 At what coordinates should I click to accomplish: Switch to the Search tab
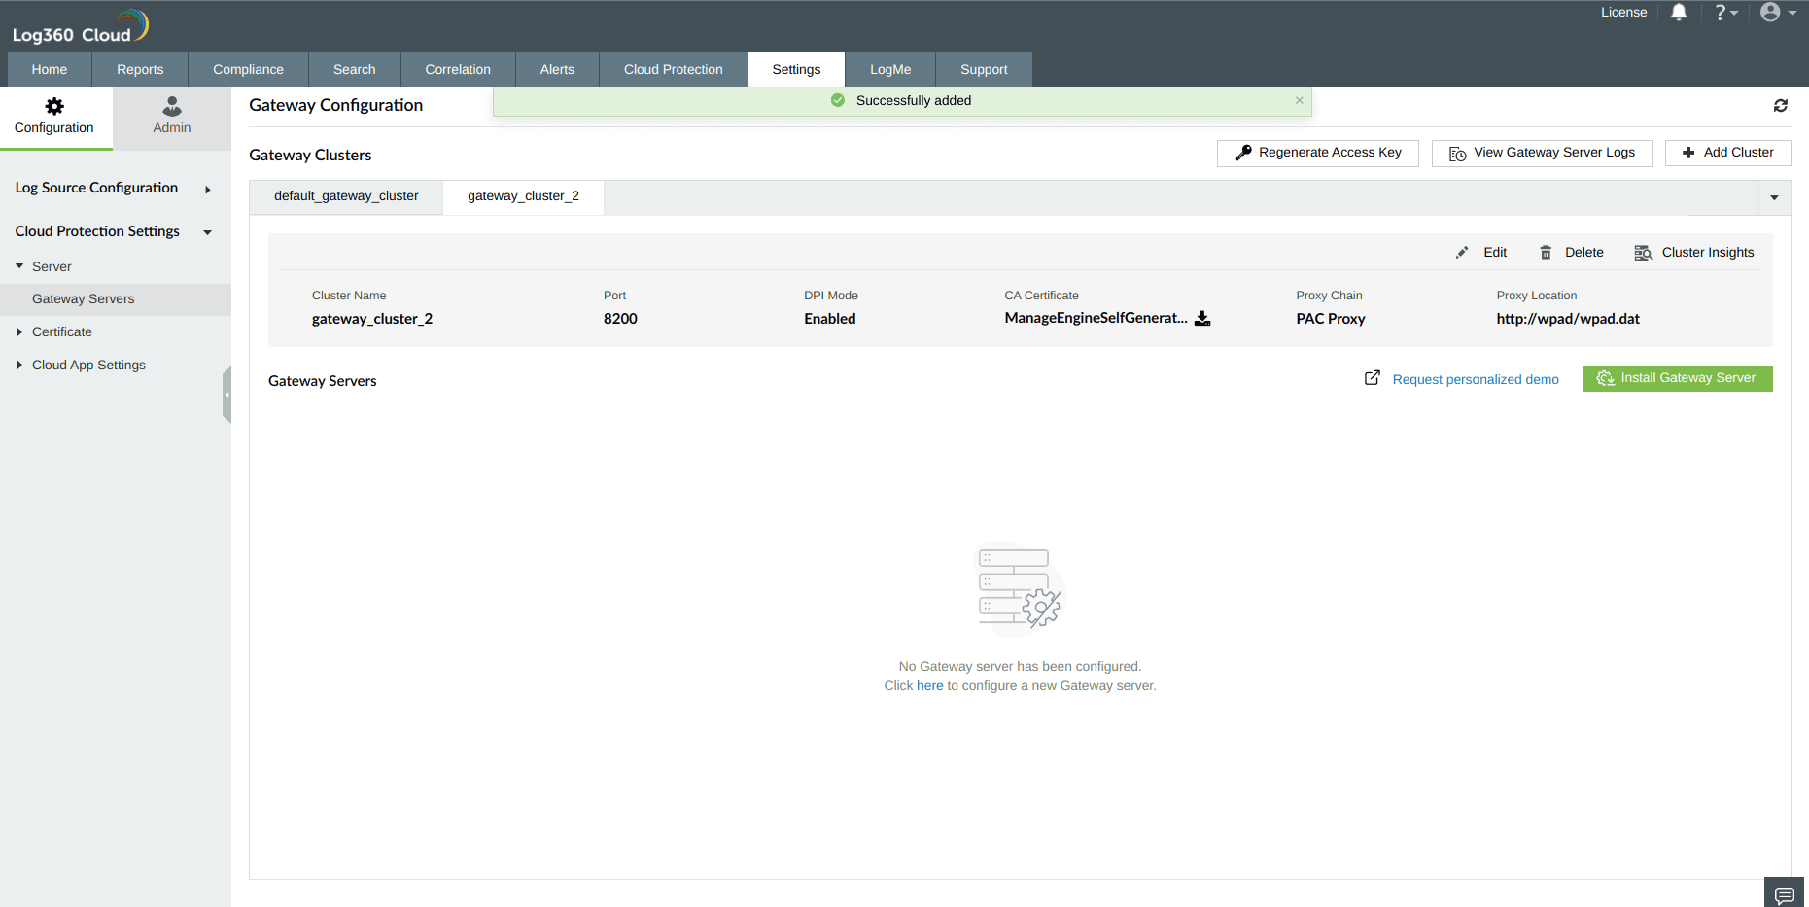355,70
